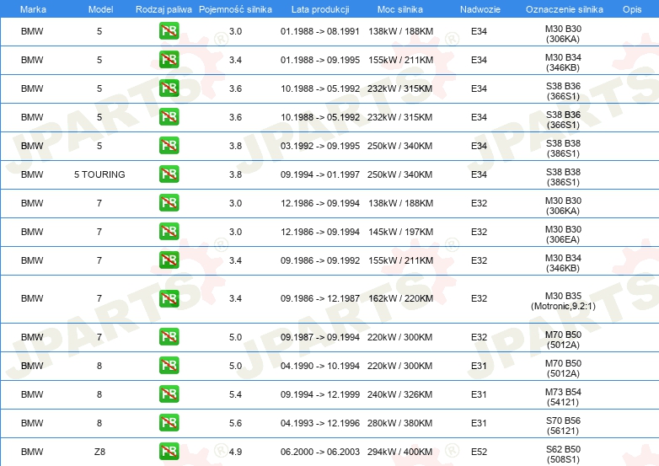659x466 pixels.
Task: Click the Rodzaj paliwa column header
Action: tap(163, 9)
